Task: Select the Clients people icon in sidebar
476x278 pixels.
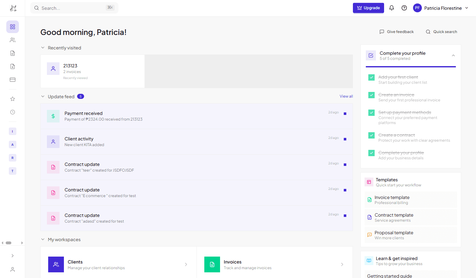Action: pos(13,40)
